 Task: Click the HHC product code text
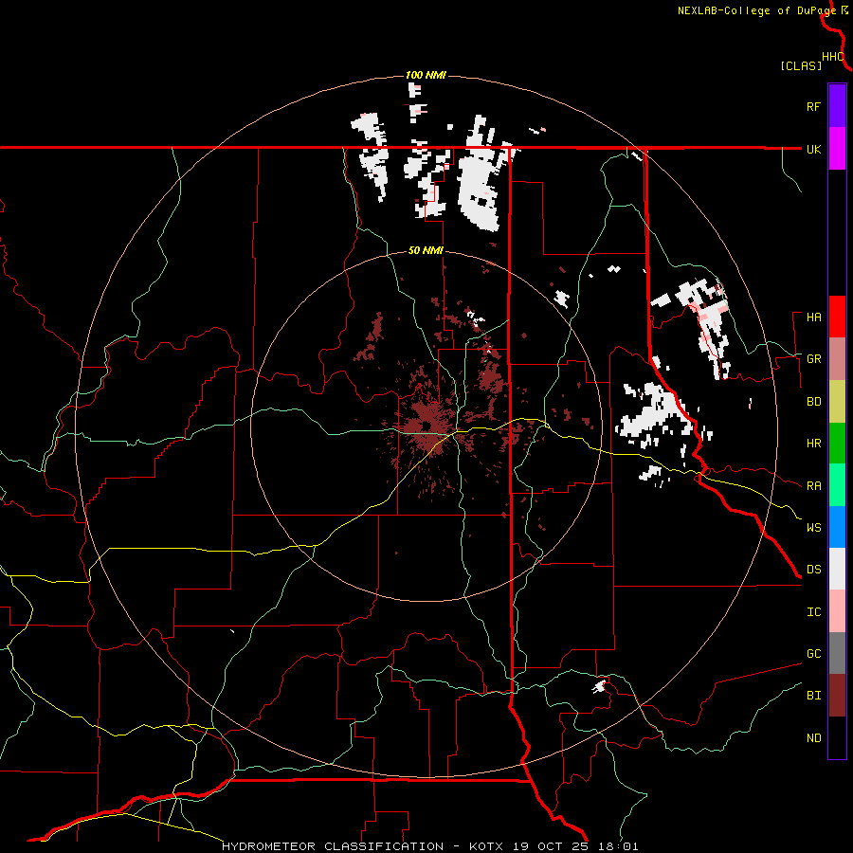(832, 57)
